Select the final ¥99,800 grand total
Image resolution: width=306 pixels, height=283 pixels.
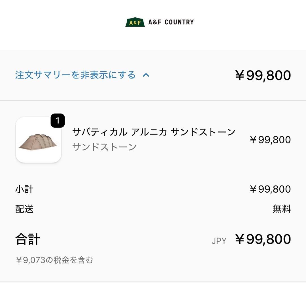tap(263, 239)
